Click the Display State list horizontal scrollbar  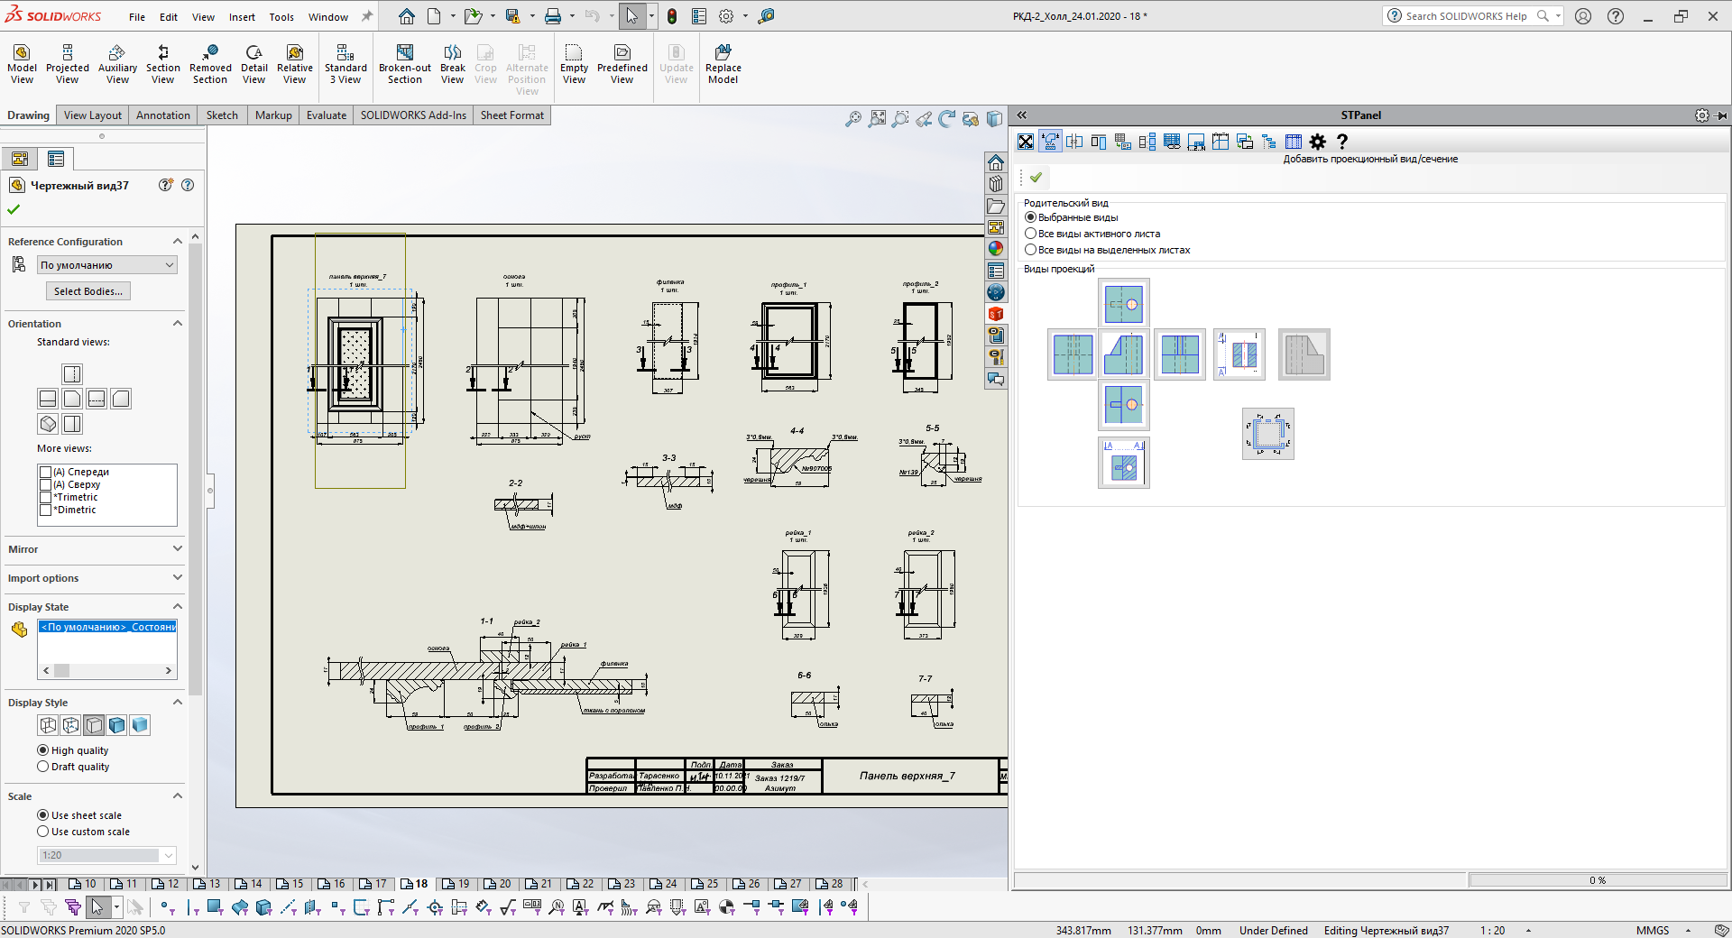tap(107, 671)
